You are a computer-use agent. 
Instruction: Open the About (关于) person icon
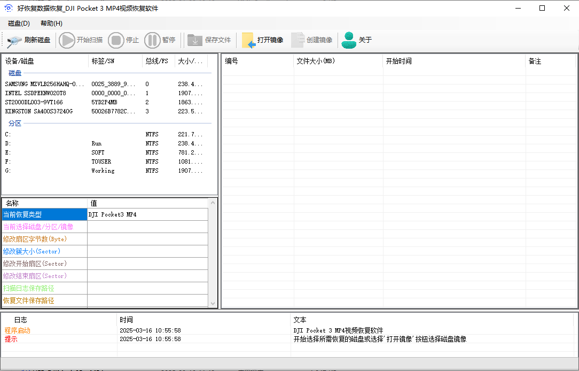point(349,40)
